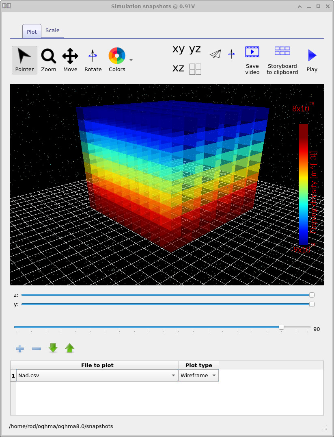Screen dimensions: 334x437
Task: Select the xz plane view
Action: 178,68
